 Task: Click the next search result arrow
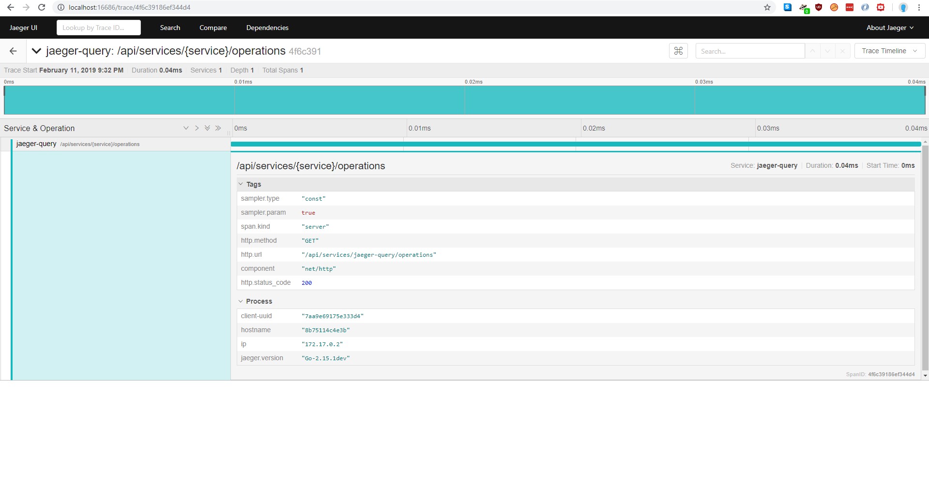(x=827, y=51)
